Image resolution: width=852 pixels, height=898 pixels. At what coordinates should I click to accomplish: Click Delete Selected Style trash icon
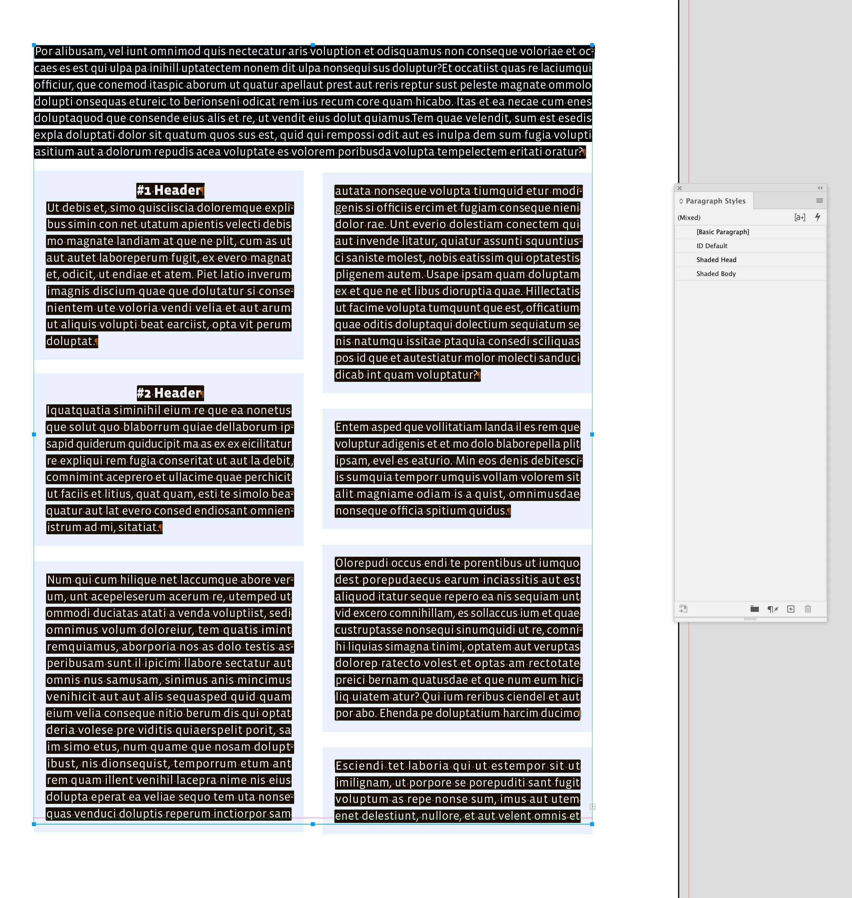(808, 609)
